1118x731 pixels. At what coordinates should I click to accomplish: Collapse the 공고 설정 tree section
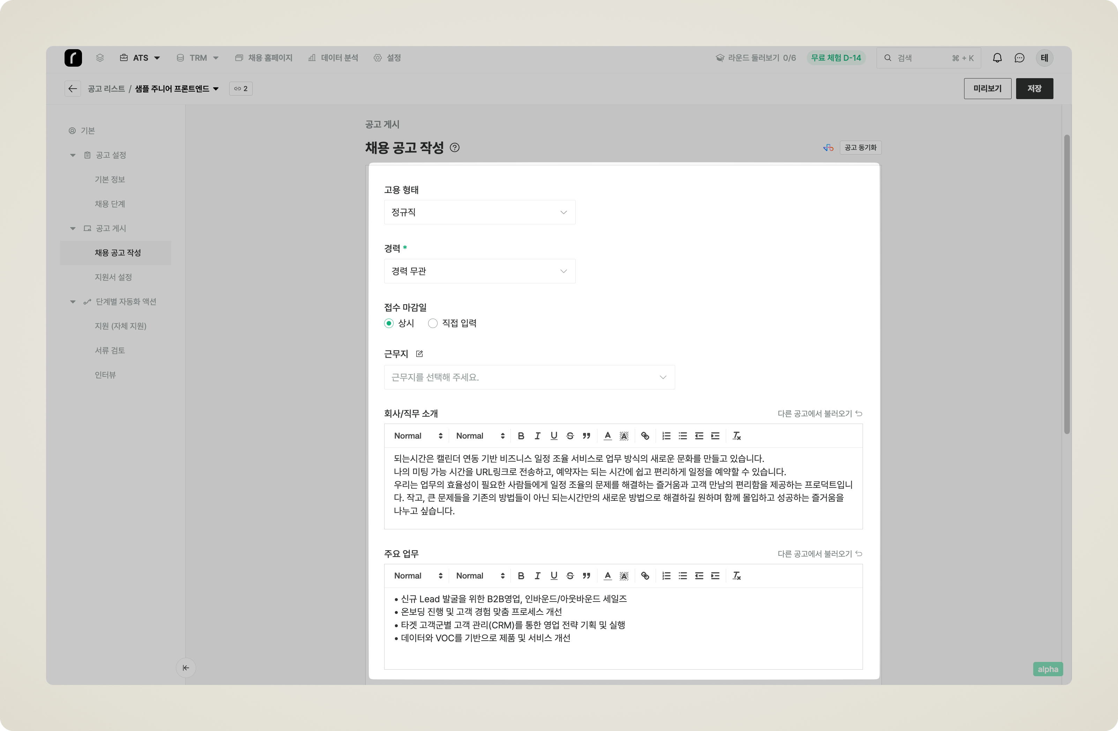pyautogui.click(x=73, y=155)
